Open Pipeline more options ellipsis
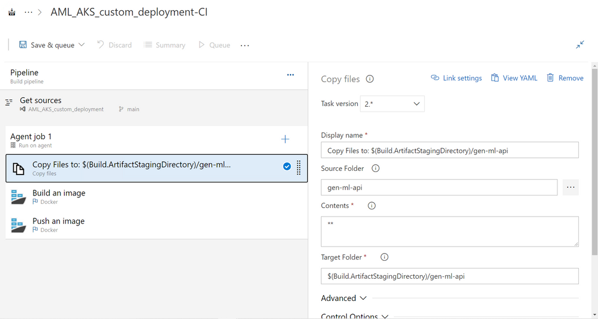 pos(291,75)
